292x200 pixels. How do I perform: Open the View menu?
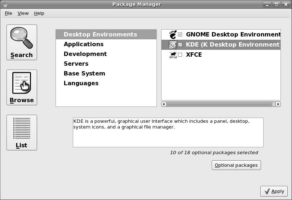pos(23,13)
